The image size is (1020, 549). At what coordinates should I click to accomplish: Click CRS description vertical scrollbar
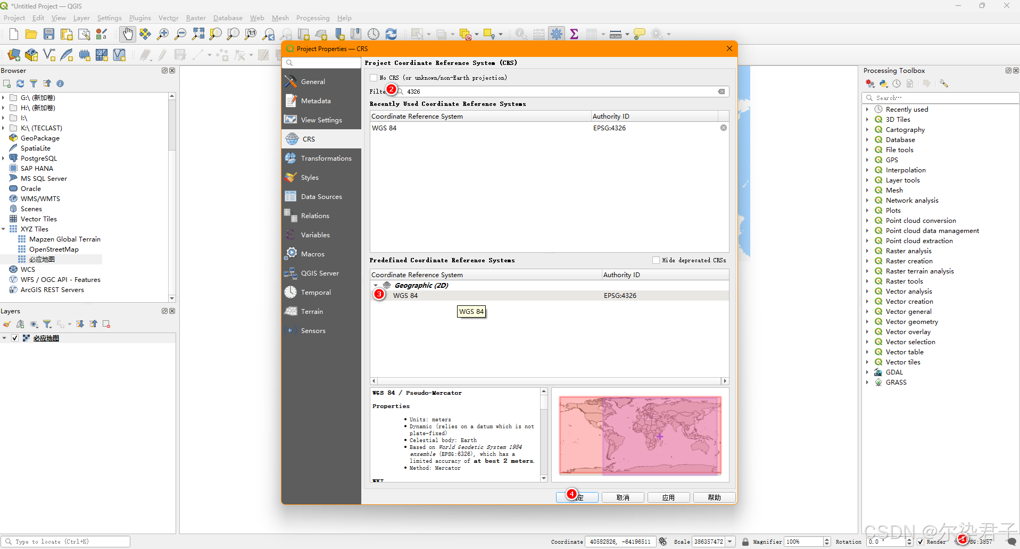(544, 435)
